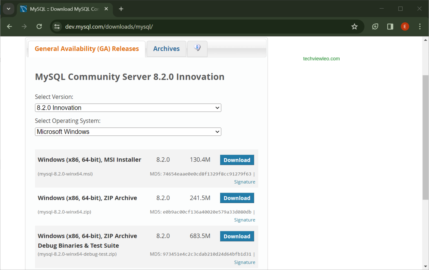Screen dimensions: 429x270
Task: Open the browser side panel icon
Action: click(390, 26)
